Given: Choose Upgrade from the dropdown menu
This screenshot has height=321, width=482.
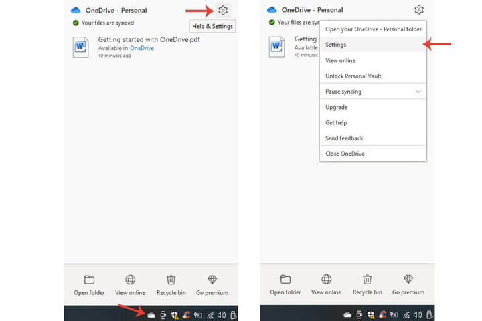Looking at the screenshot, I should (336, 107).
